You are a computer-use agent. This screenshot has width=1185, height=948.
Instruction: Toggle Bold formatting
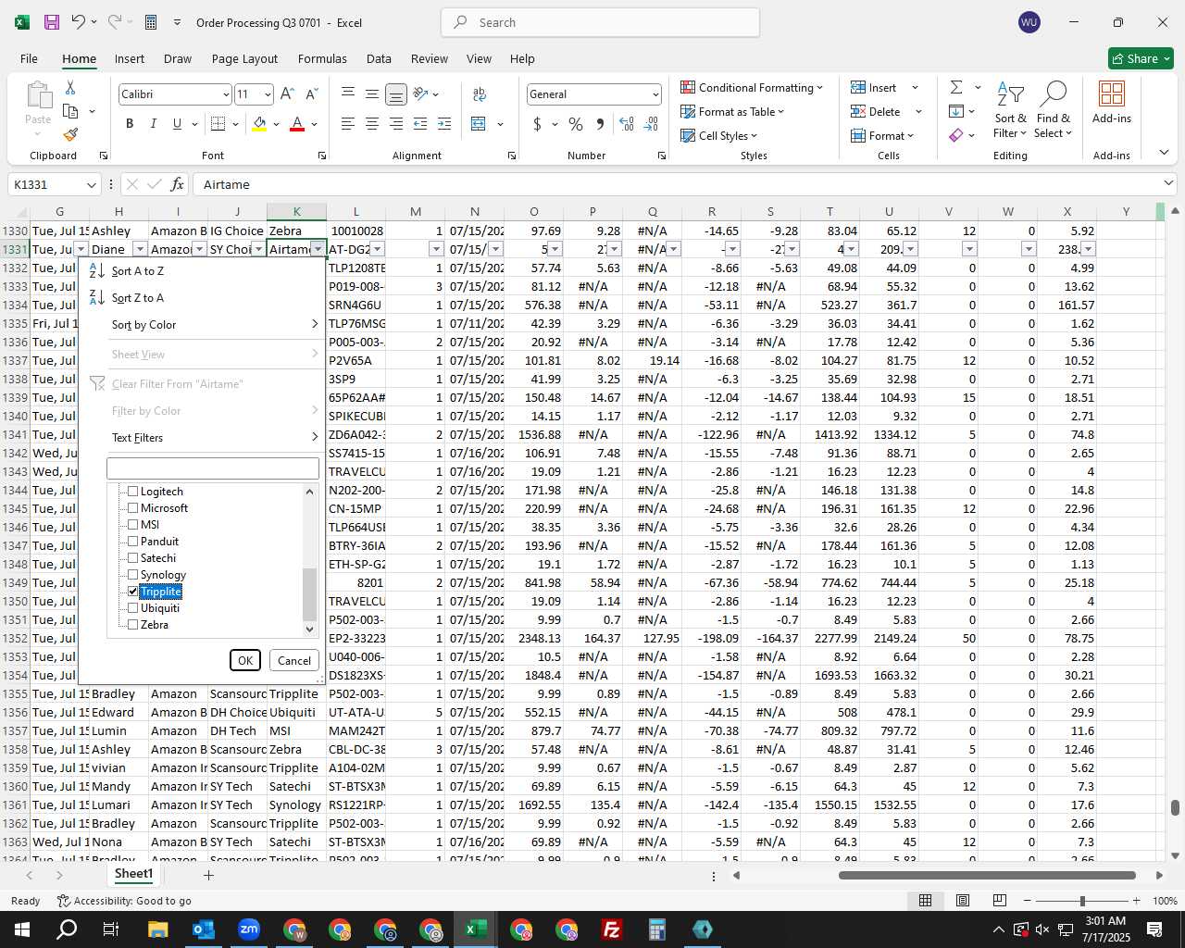click(x=130, y=124)
